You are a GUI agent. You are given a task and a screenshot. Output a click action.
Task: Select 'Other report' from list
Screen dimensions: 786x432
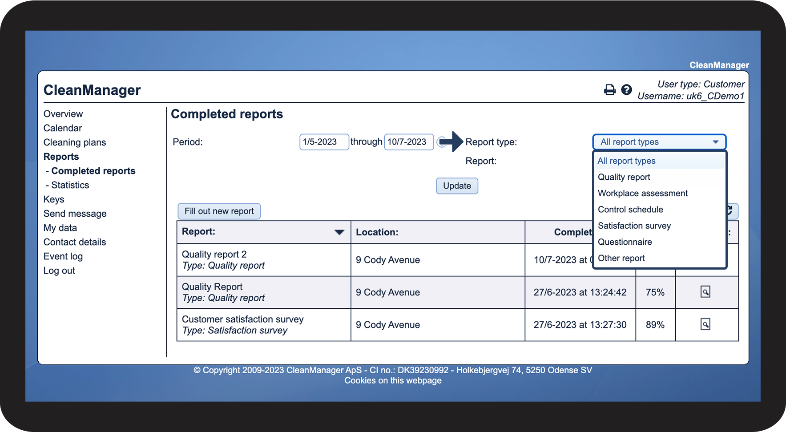tap(621, 258)
